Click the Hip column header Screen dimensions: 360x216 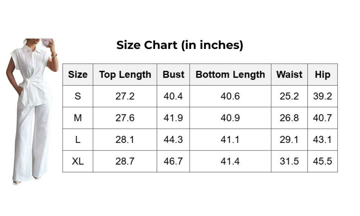click(x=322, y=75)
